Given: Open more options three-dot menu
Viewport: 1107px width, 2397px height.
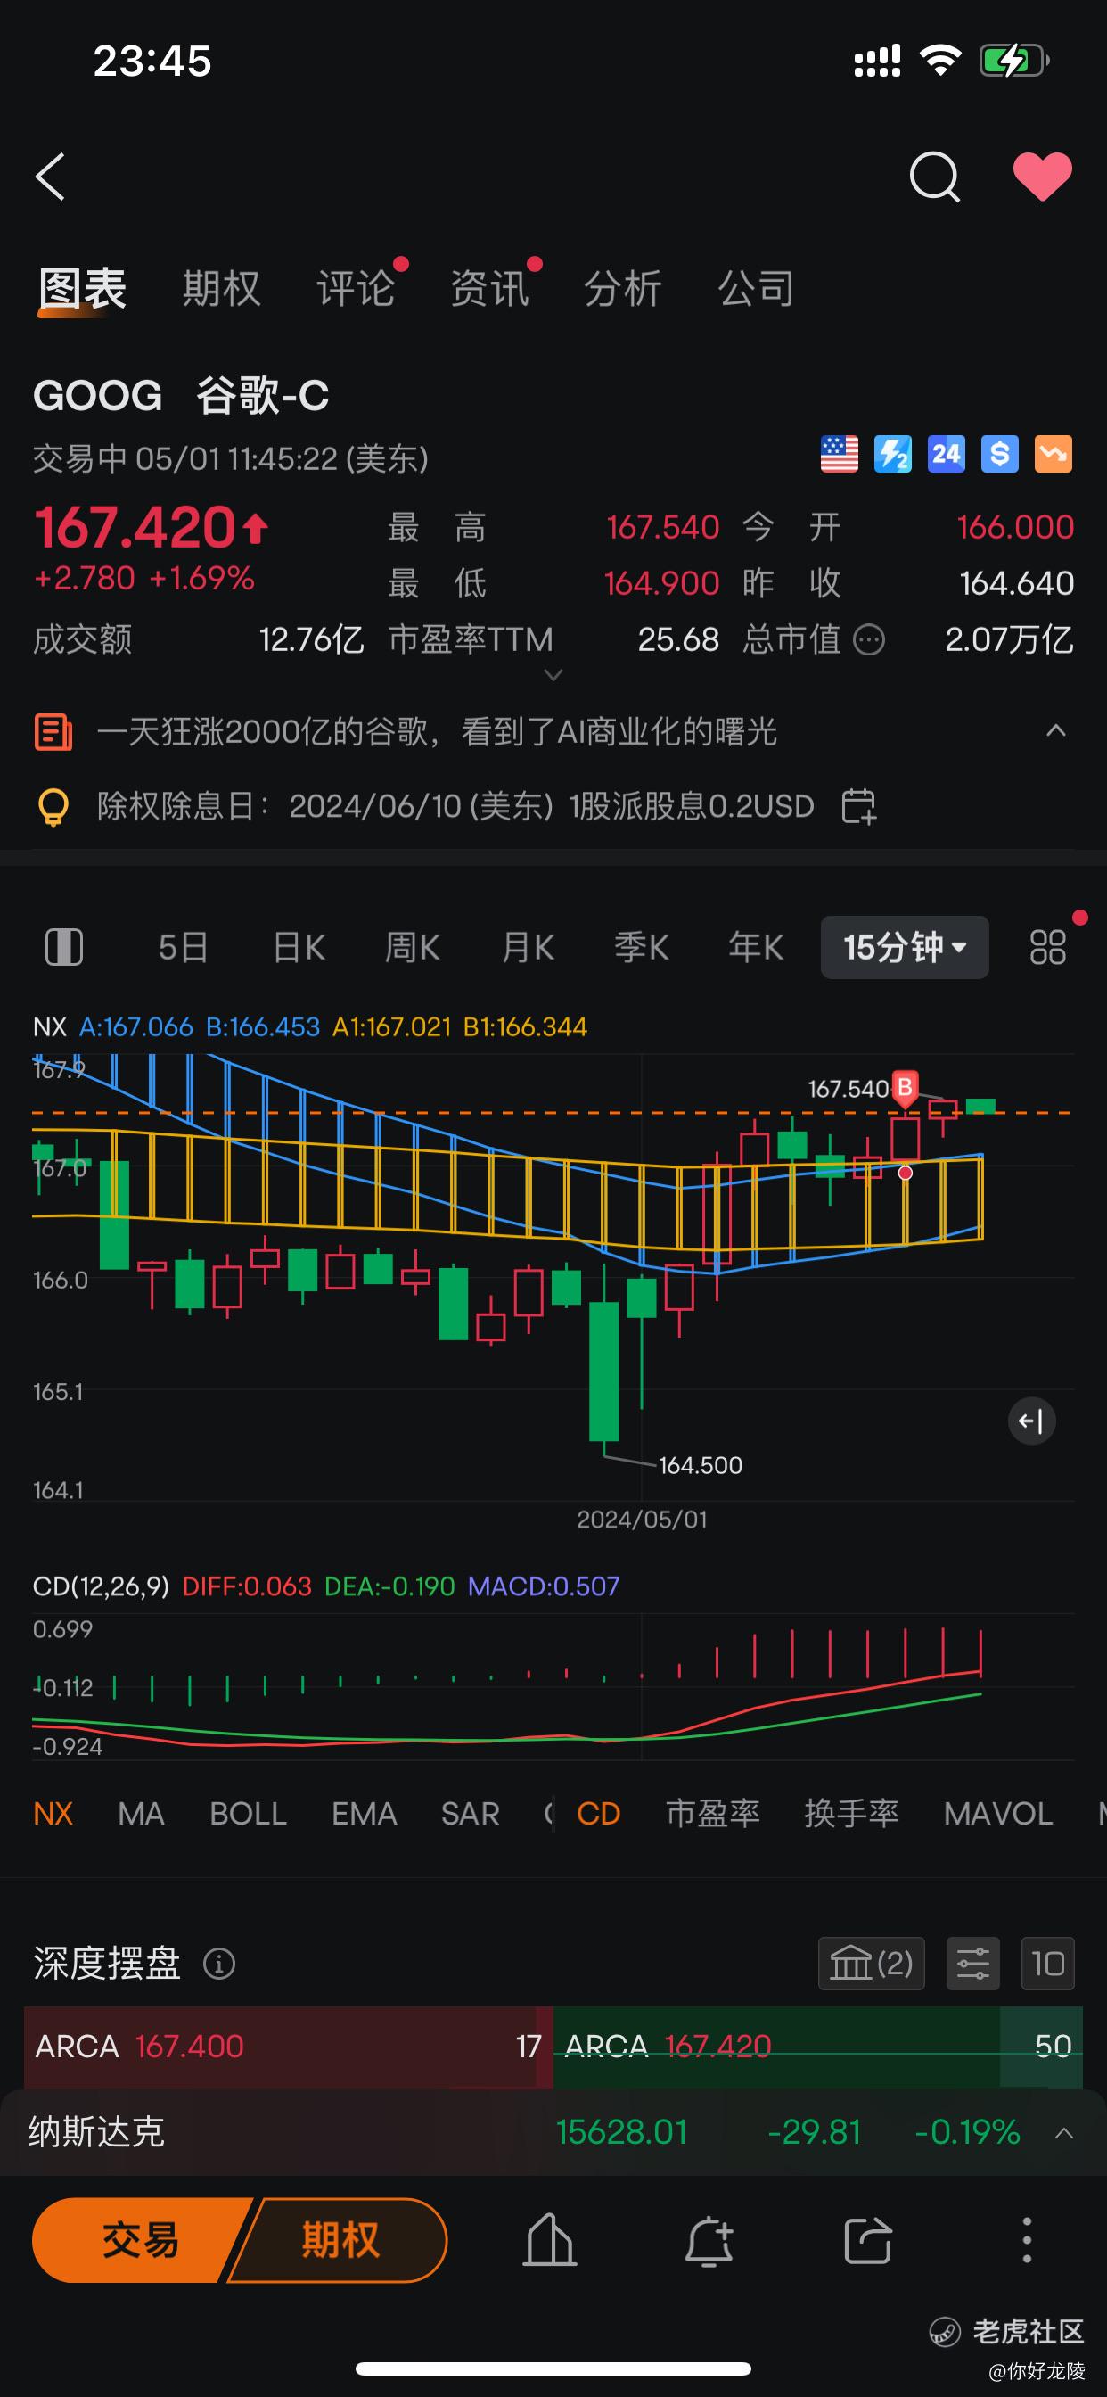Looking at the screenshot, I should click(x=1027, y=2240).
